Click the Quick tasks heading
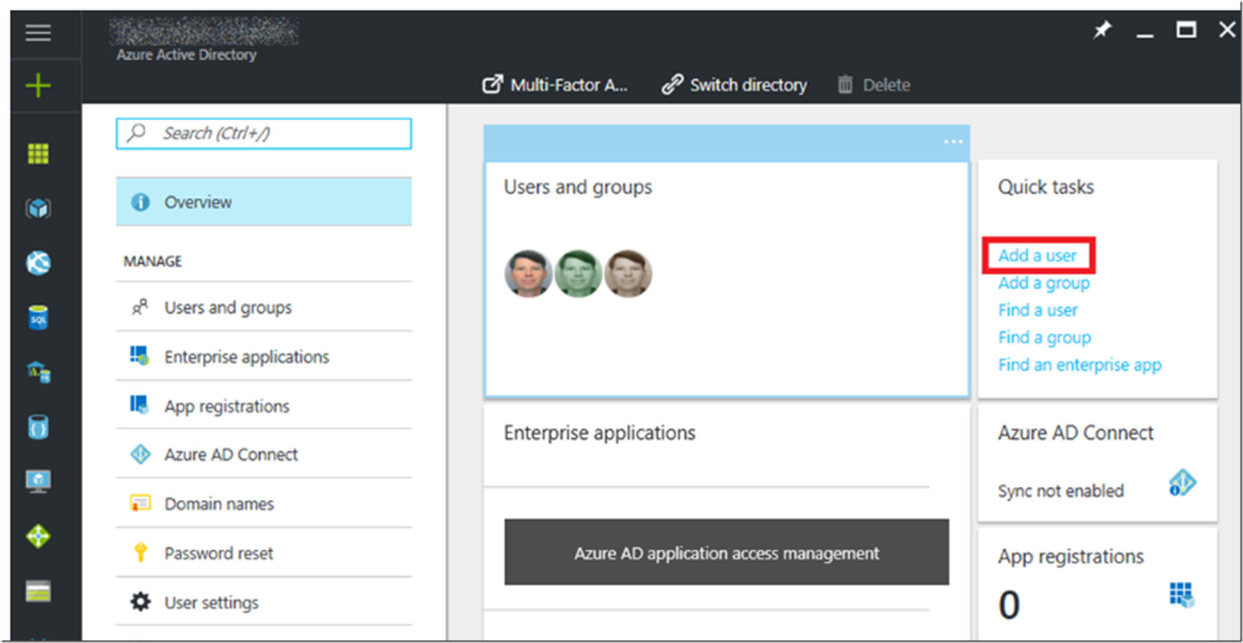The width and height of the screenshot is (1243, 643). click(1046, 187)
